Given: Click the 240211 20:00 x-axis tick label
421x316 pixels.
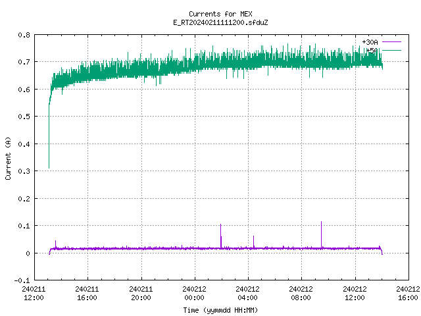Looking at the screenshot, I should click(x=141, y=293).
